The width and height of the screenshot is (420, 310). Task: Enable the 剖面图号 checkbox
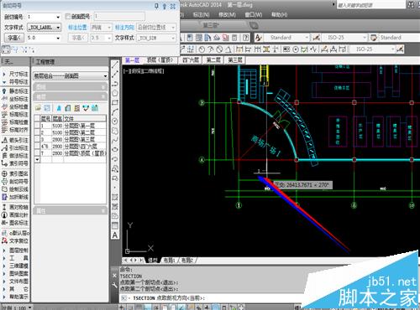click(67, 17)
